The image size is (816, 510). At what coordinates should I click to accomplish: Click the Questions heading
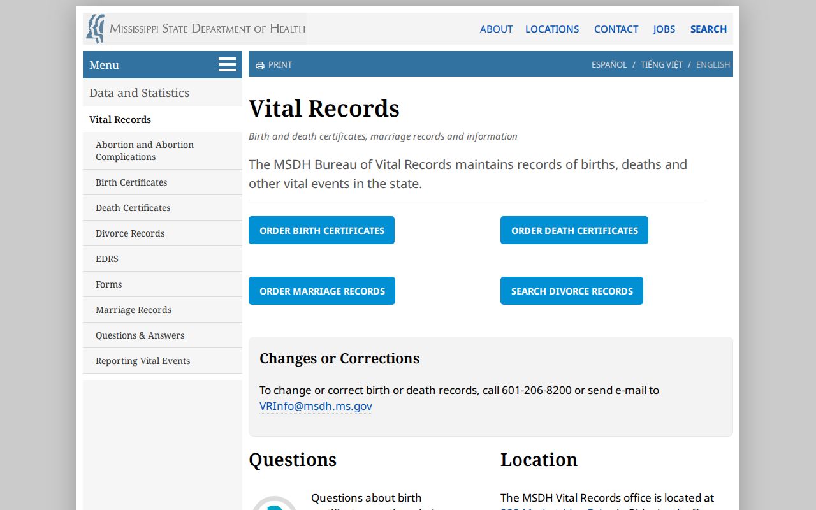click(293, 460)
